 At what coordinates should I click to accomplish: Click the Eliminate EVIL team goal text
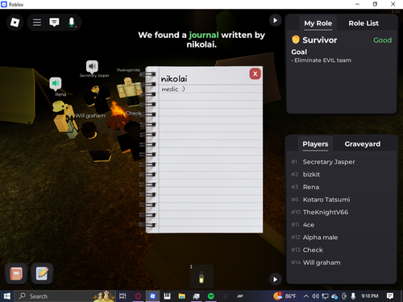click(322, 60)
